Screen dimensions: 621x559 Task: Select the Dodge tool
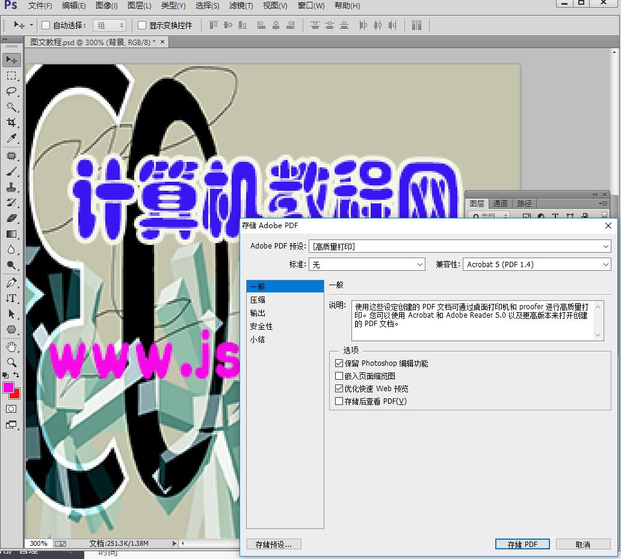pos(11,265)
